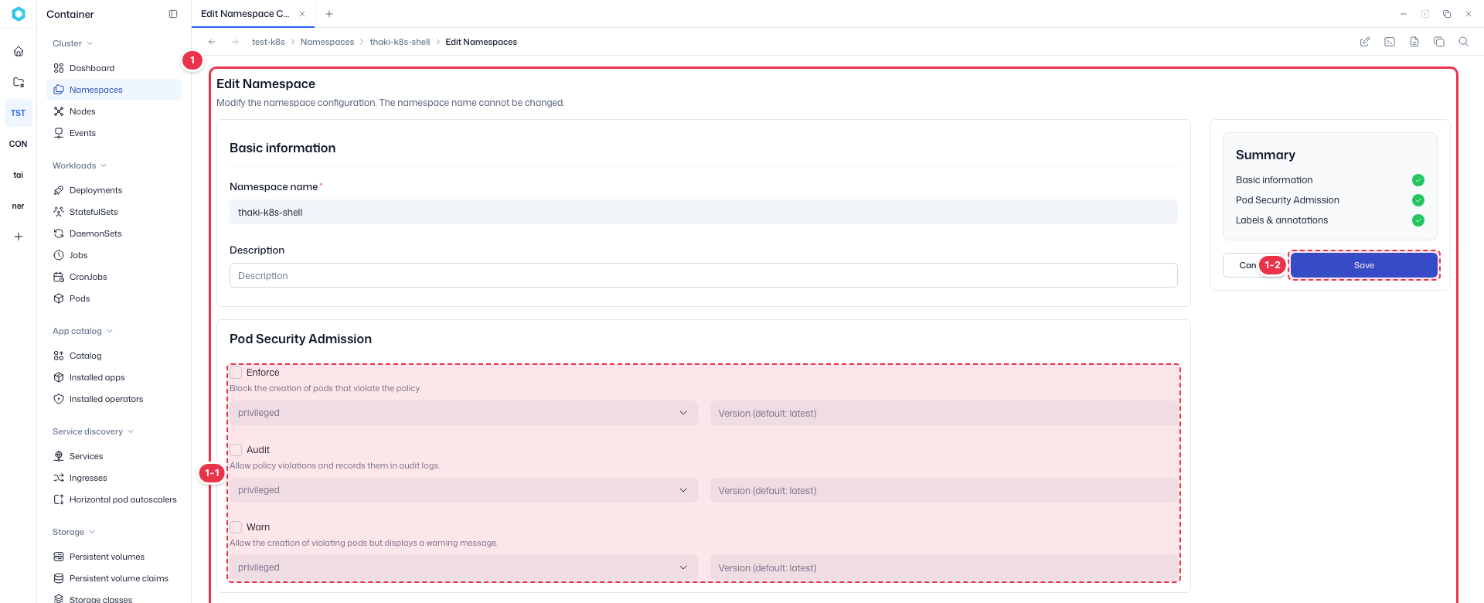1484x603 pixels.
Task: Click the Description input field
Action: 703,275
